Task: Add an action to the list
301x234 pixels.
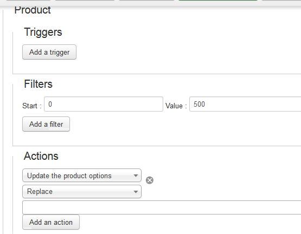Action: click(x=51, y=222)
